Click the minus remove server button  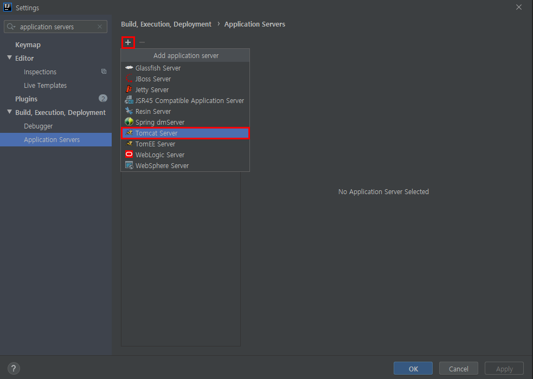[x=142, y=42]
